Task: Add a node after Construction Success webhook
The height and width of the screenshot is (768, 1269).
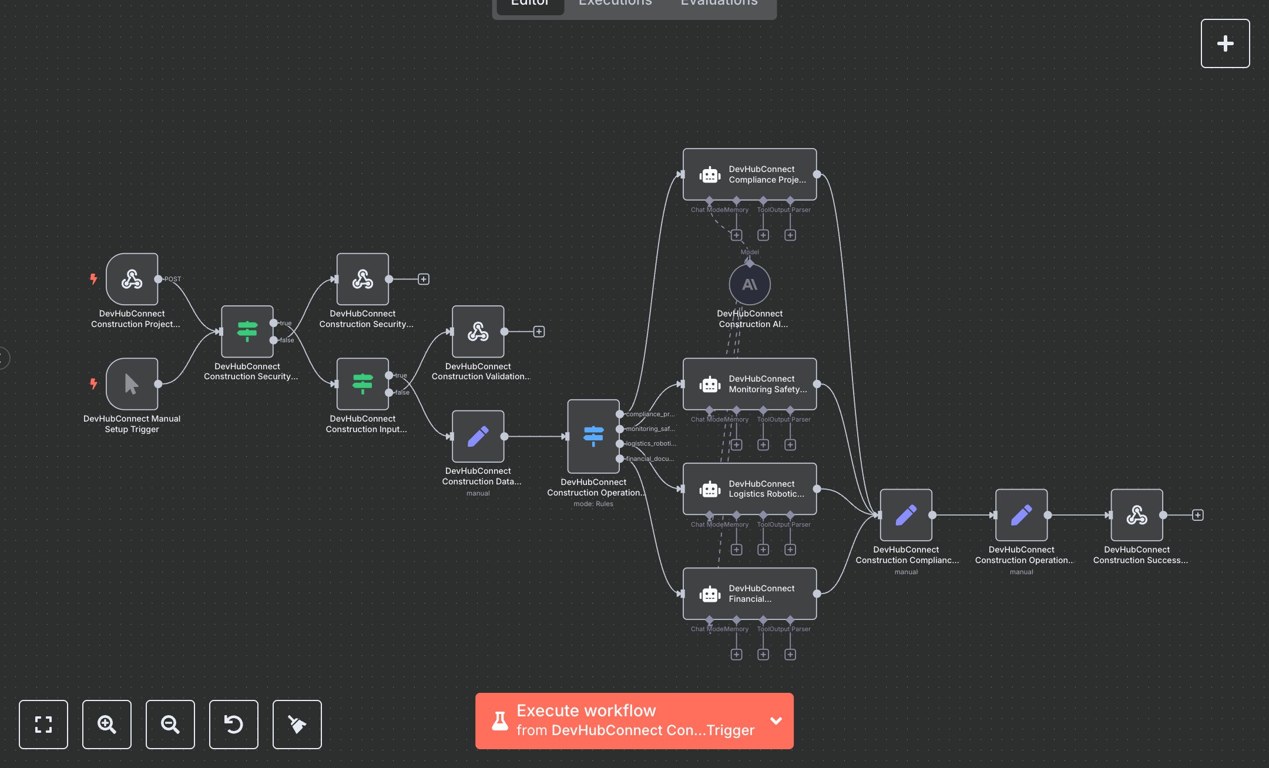Action: [1197, 515]
